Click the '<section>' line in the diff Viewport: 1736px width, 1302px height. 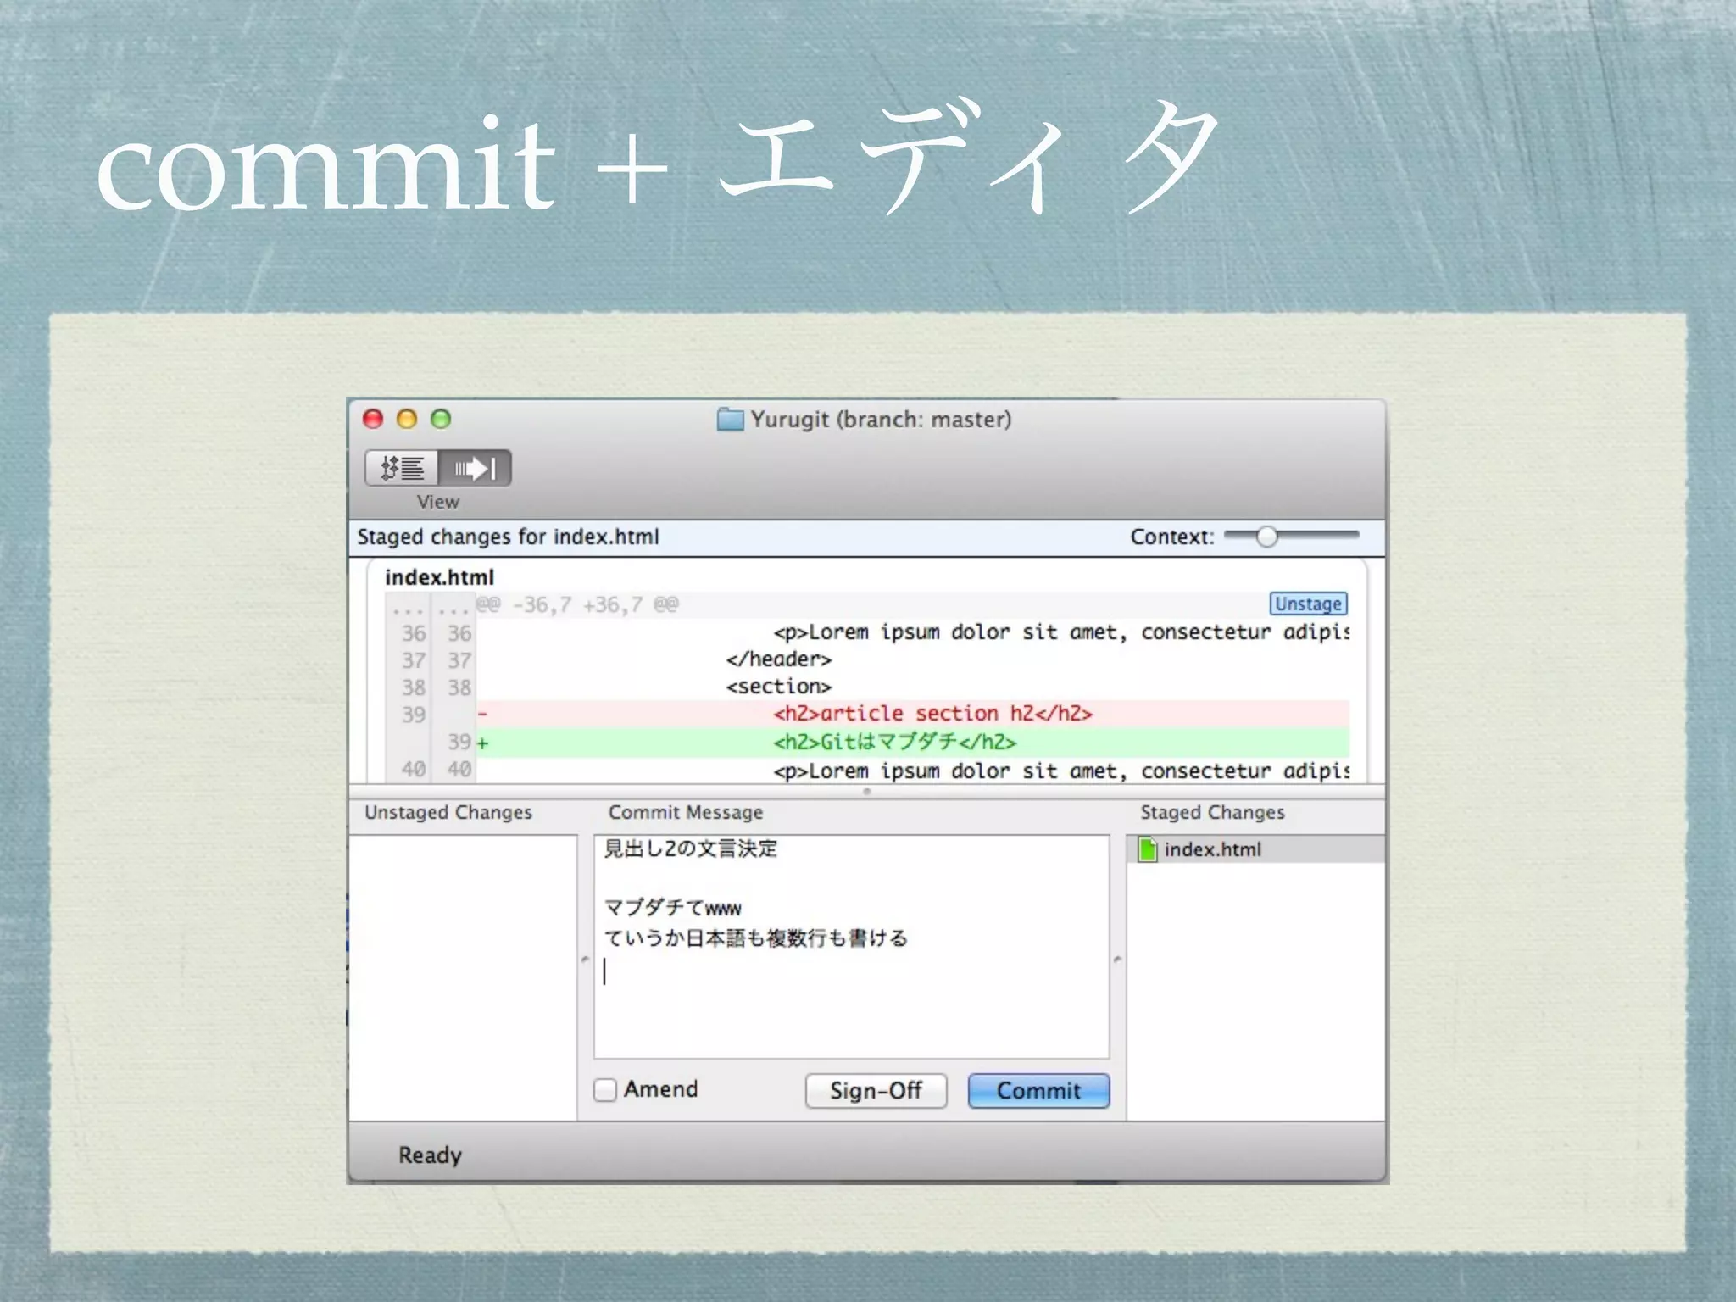779,687
